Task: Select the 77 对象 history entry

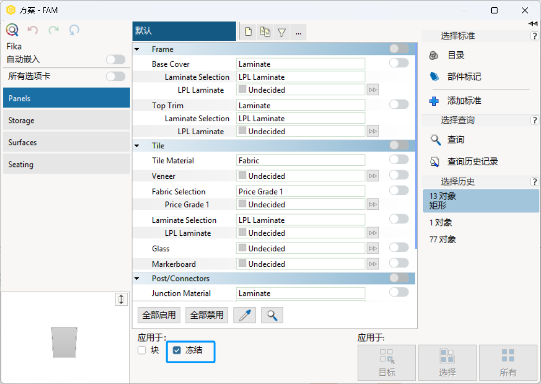Action: [x=480, y=239]
